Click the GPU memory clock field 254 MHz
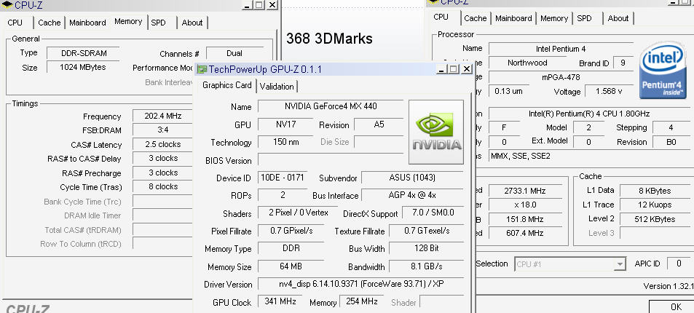The width and height of the screenshot is (694, 313). point(362,301)
